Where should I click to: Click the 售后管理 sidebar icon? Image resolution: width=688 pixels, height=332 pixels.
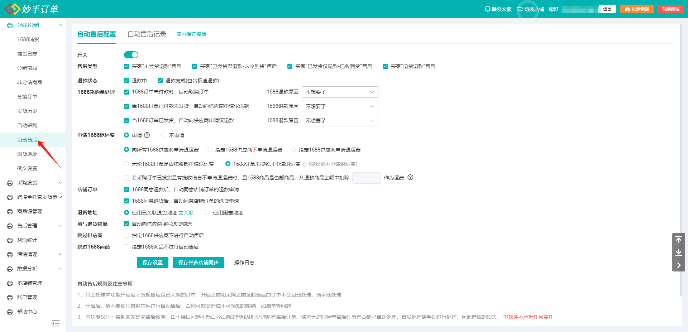point(10,226)
